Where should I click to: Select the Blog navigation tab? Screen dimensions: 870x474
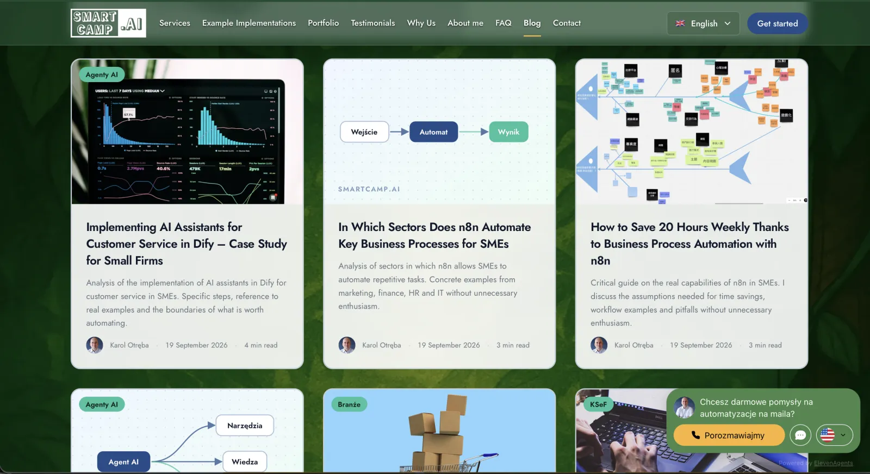pos(532,23)
